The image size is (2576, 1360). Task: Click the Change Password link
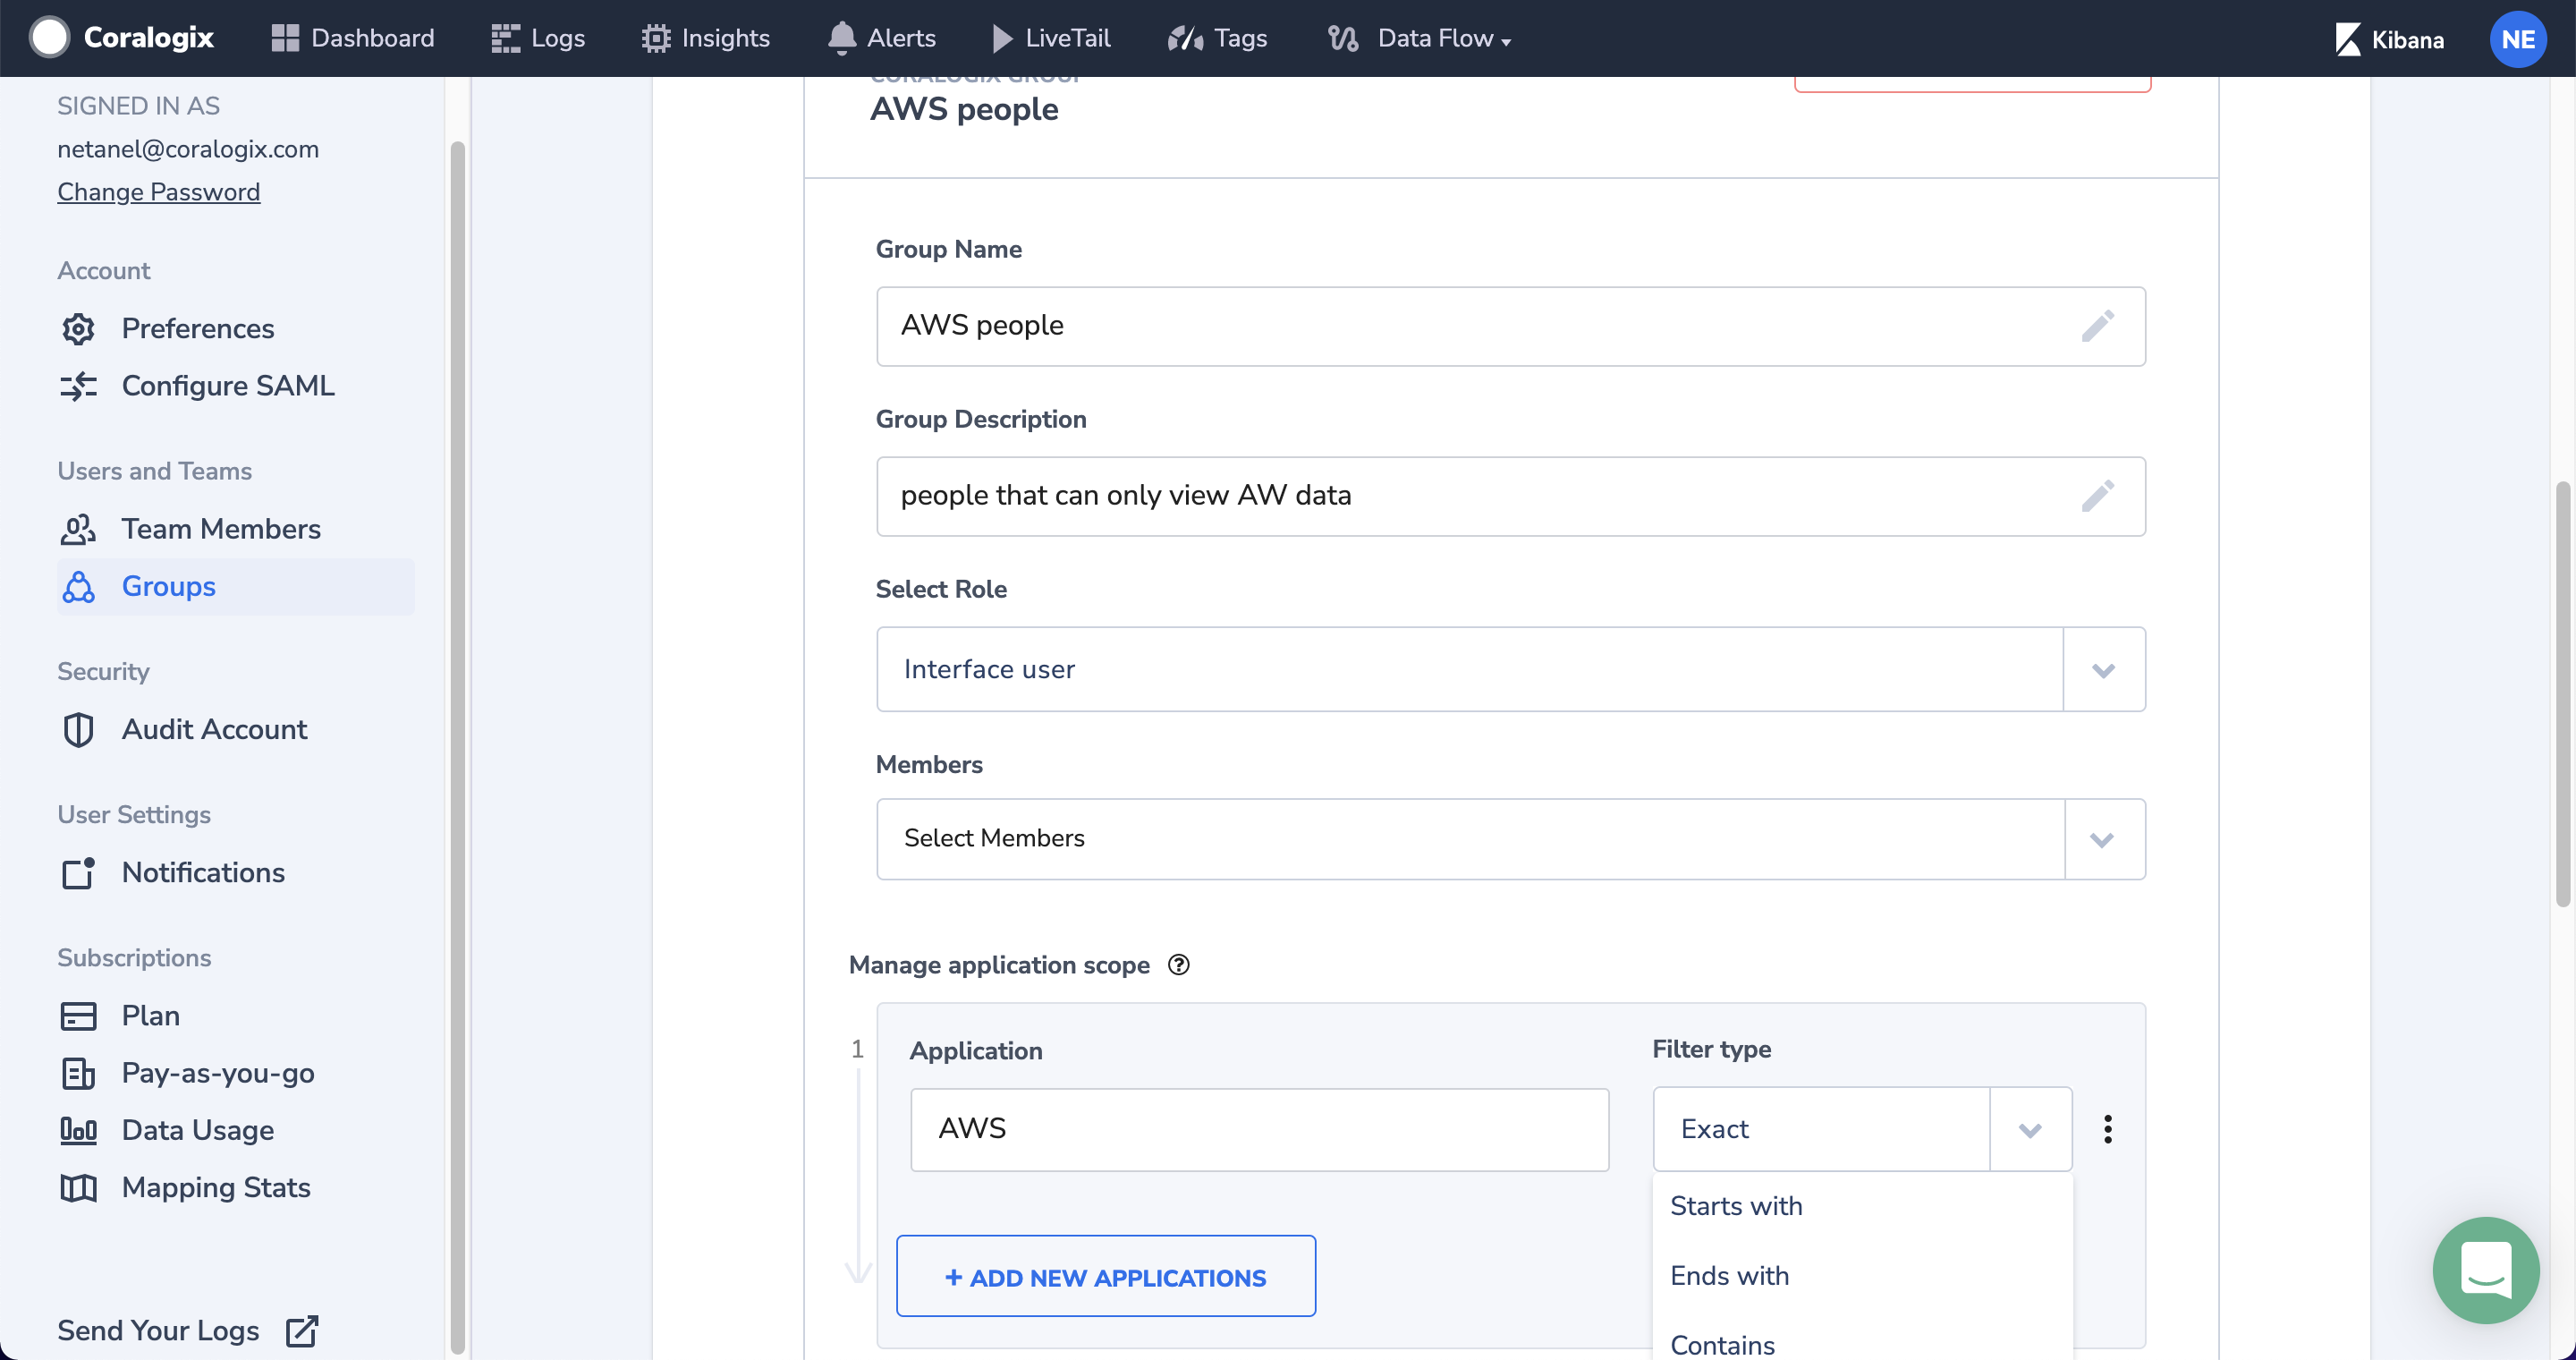158,192
